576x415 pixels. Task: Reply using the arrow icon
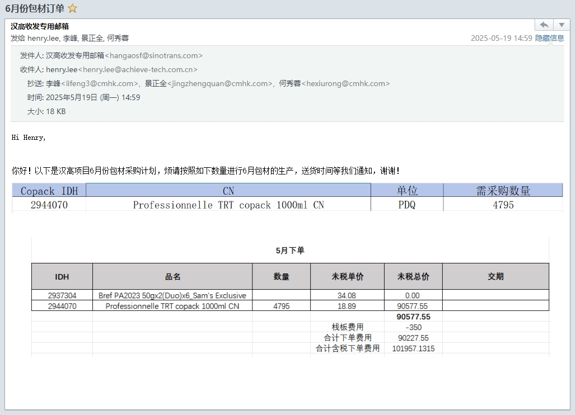pos(544,25)
